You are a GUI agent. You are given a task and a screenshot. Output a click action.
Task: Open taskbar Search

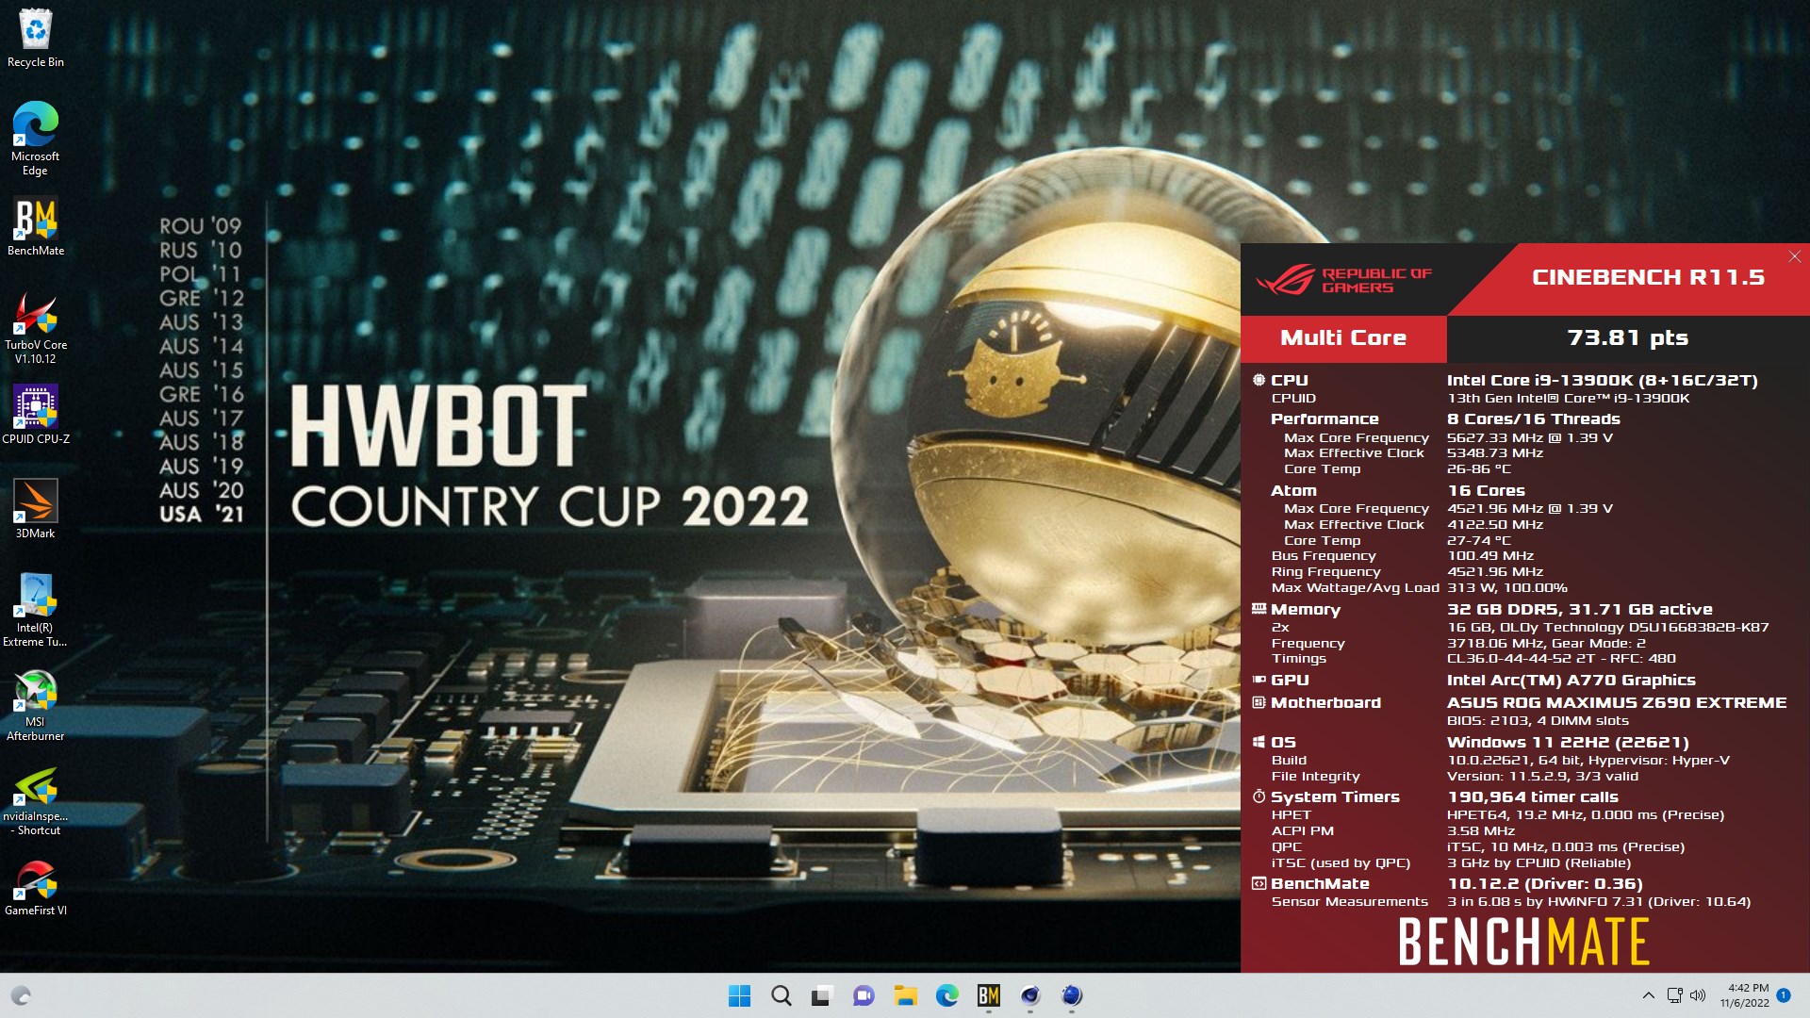click(x=782, y=995)
